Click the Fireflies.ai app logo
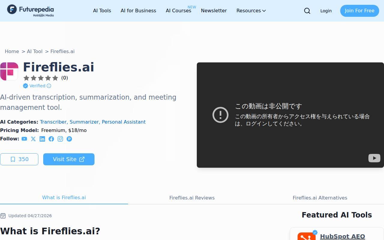 [x=9, y=71]
